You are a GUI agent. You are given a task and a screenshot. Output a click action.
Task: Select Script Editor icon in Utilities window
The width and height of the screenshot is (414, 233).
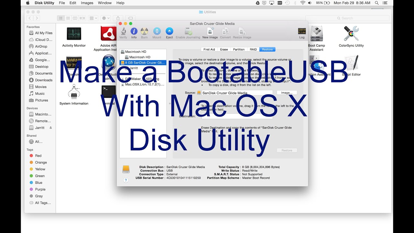tap(351, 63)
